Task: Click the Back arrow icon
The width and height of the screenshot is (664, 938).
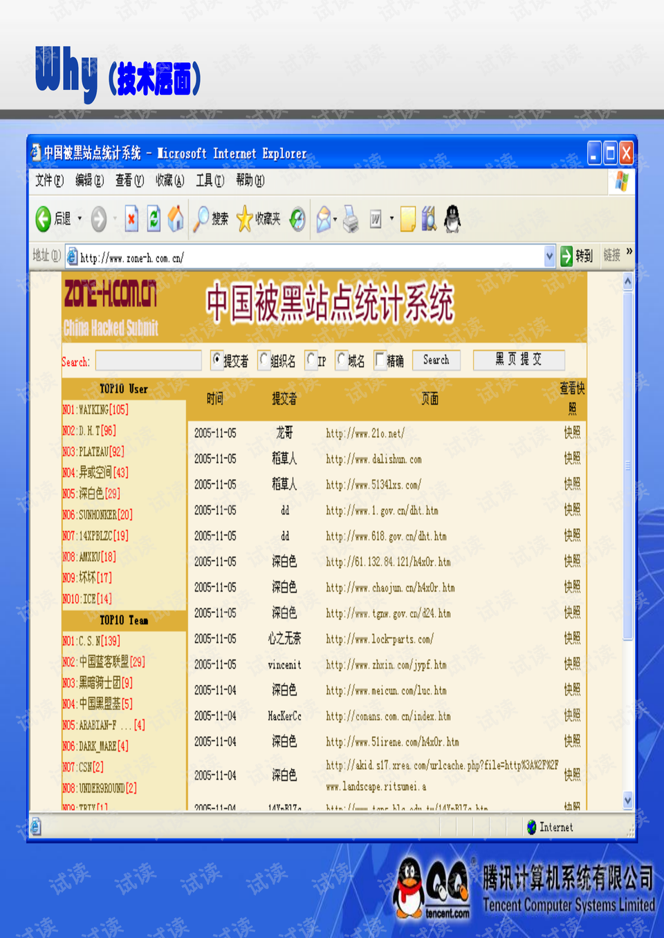Action: coord(43,219)
